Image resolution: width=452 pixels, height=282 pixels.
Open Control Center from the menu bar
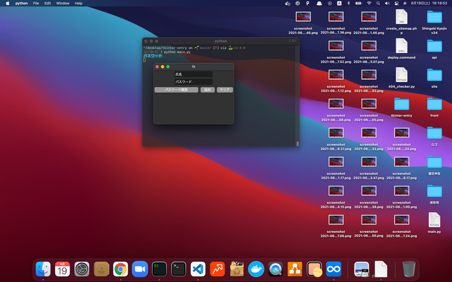point(396,3)
